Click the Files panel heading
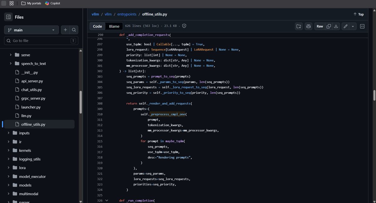Viewport: 376px width, 203px height. tap(19, 17)
